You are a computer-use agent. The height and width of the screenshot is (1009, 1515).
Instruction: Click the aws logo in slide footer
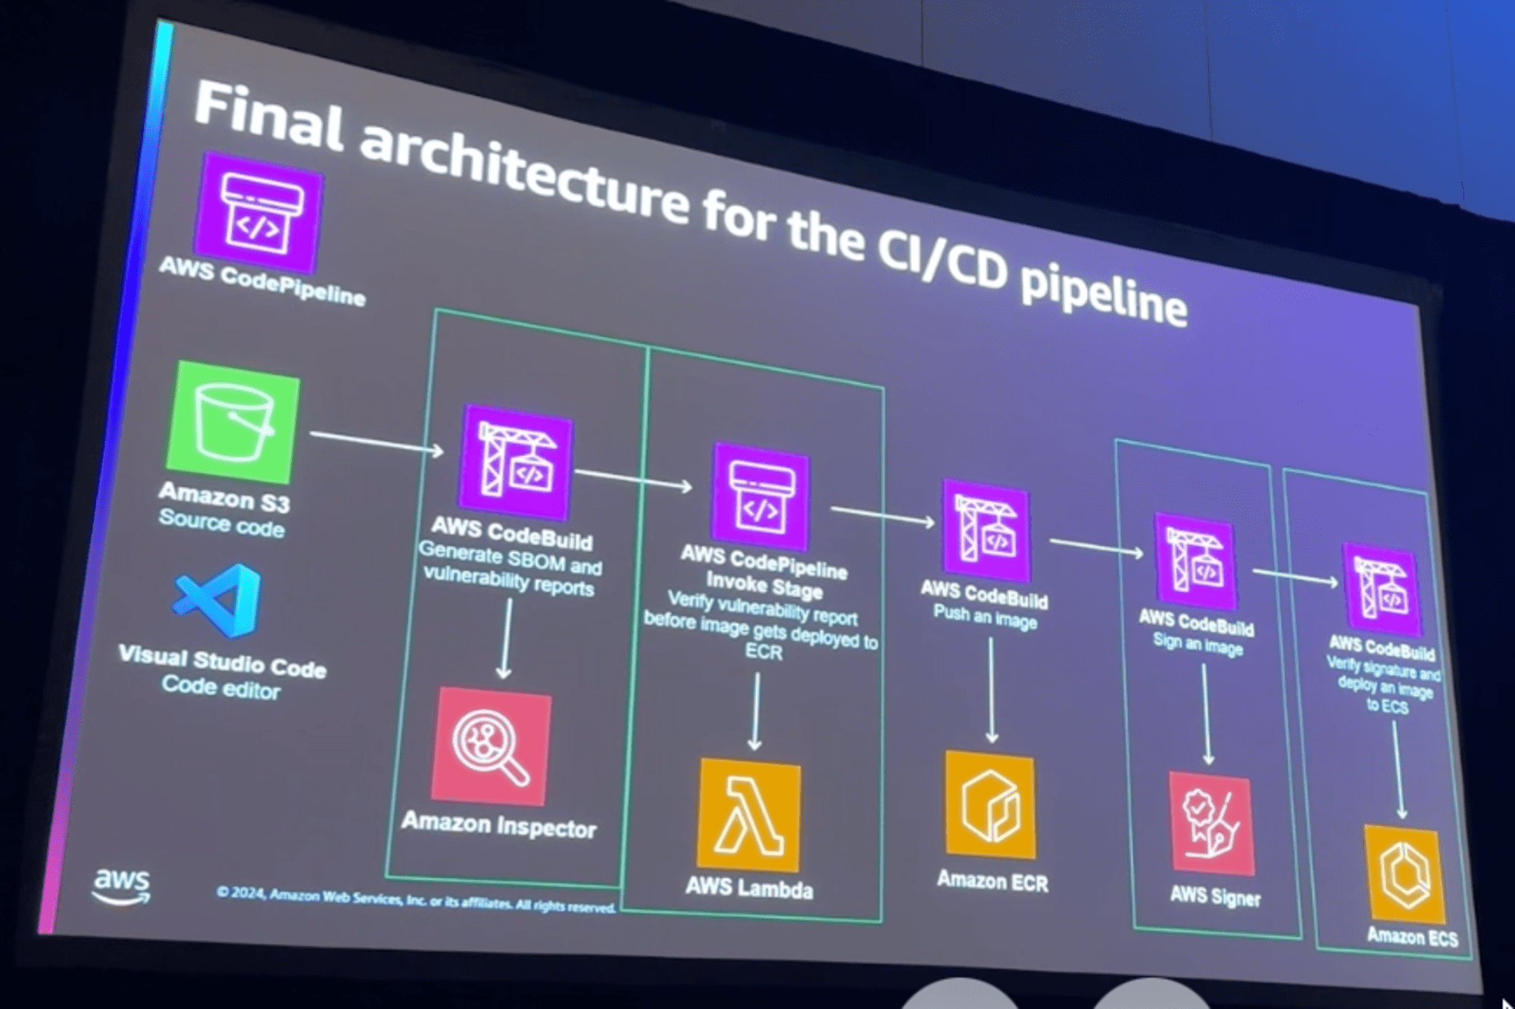click(121, 886)
